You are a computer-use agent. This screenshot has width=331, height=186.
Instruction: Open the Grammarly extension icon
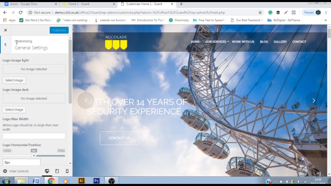[270, 12]
